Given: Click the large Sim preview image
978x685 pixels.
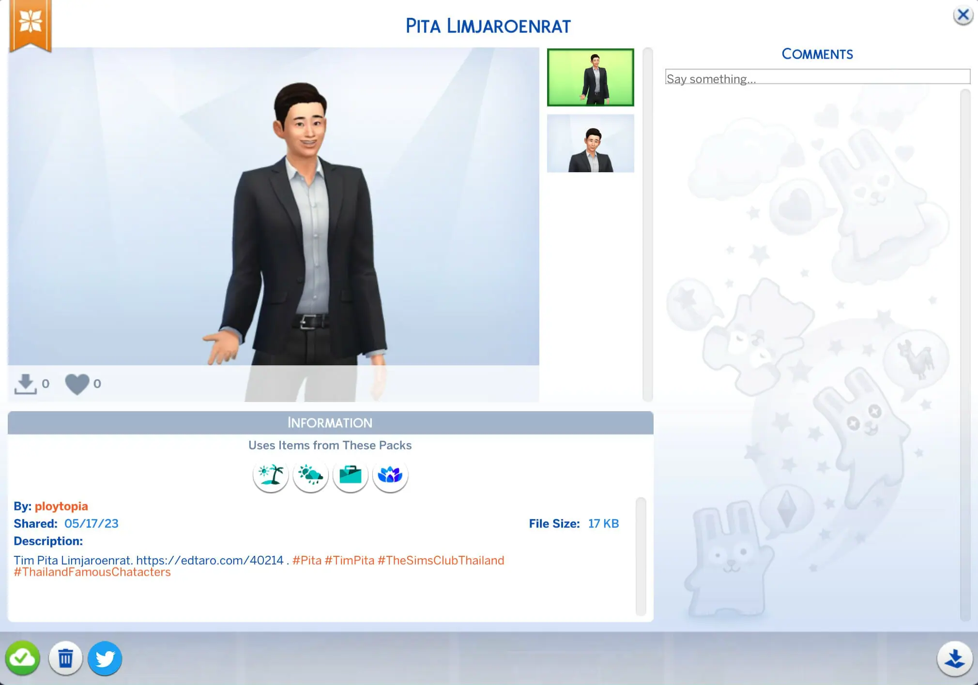Looking at the screenshot, I should coord(274,224).
